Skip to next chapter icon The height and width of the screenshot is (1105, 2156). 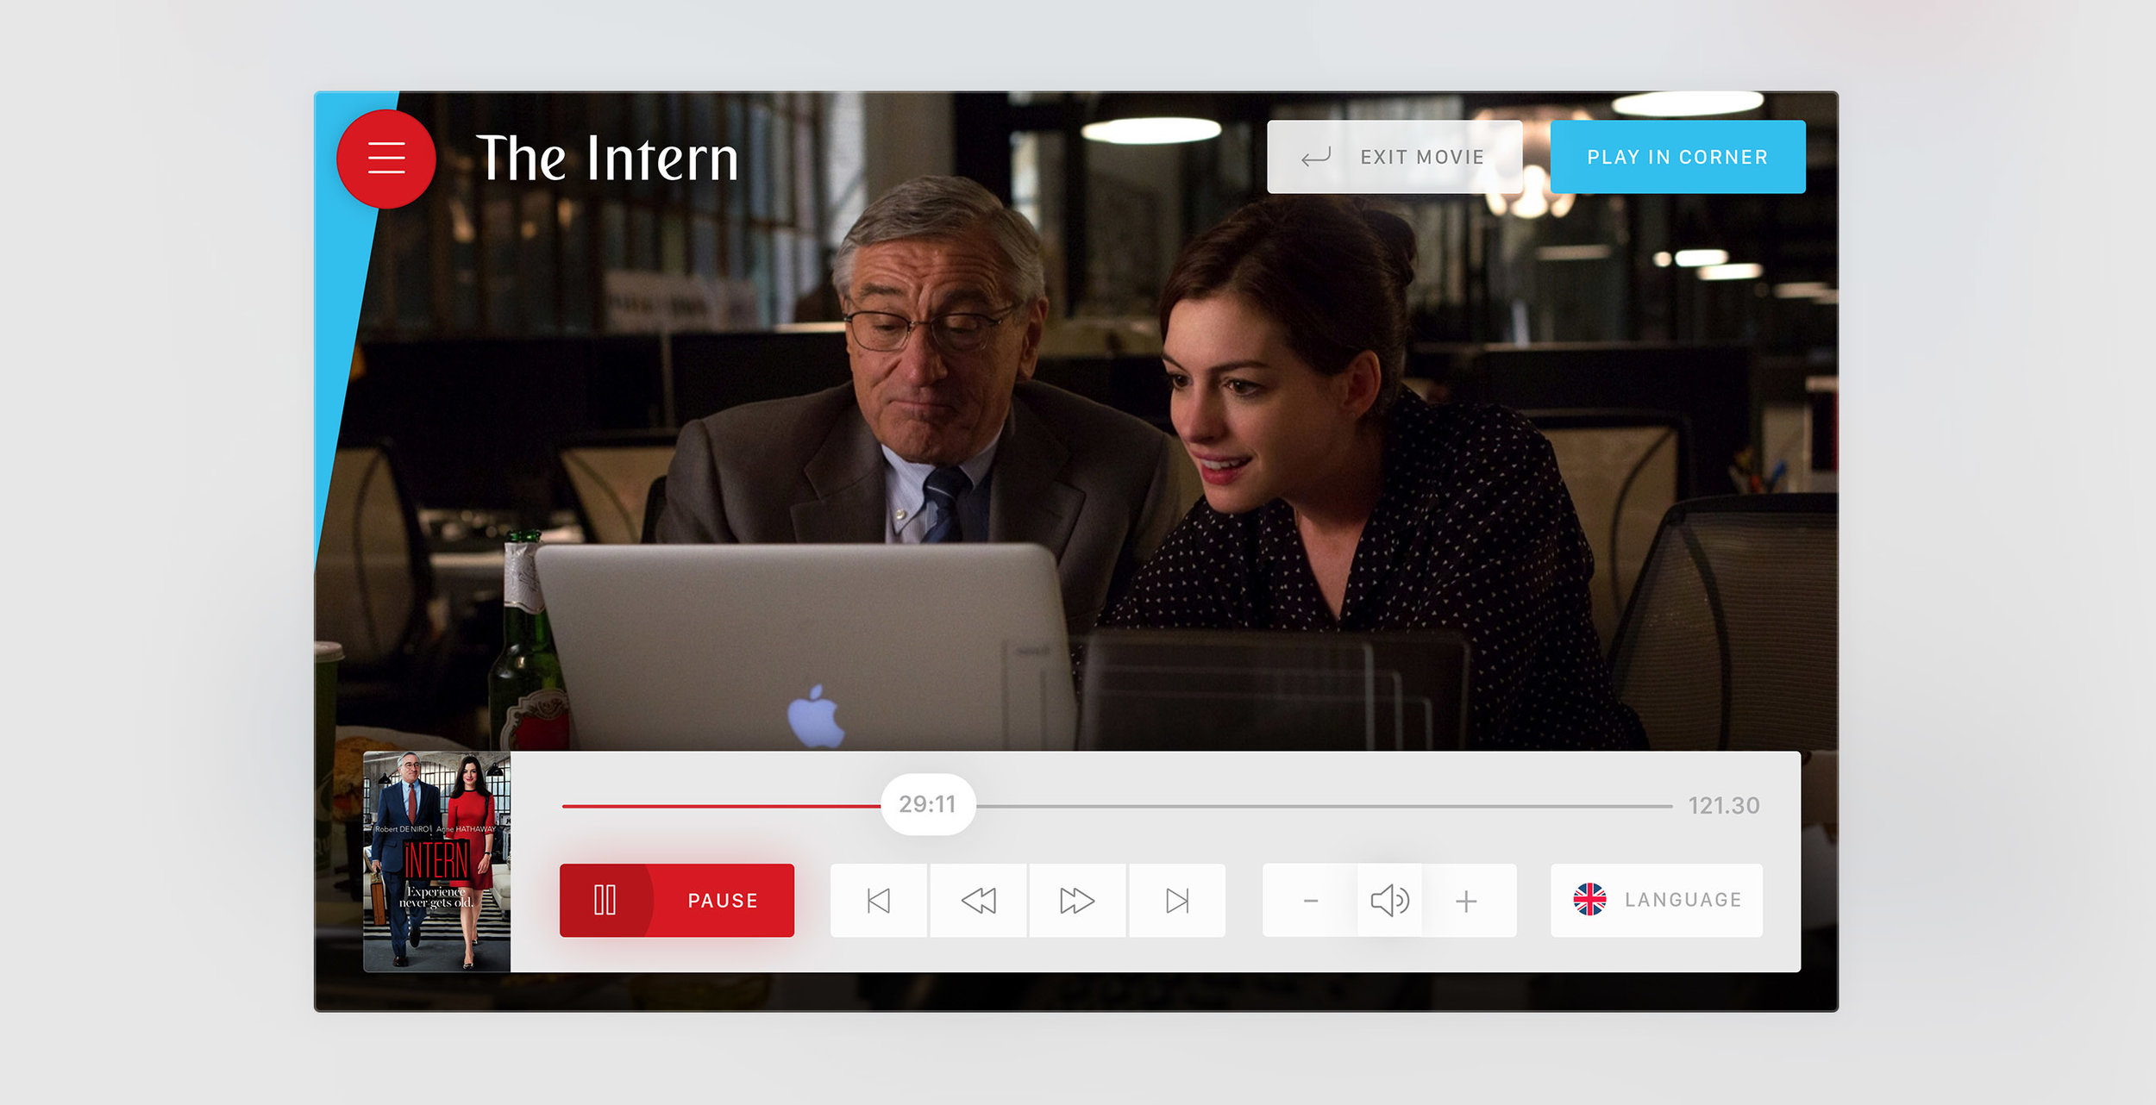[x=1177, y=901]
